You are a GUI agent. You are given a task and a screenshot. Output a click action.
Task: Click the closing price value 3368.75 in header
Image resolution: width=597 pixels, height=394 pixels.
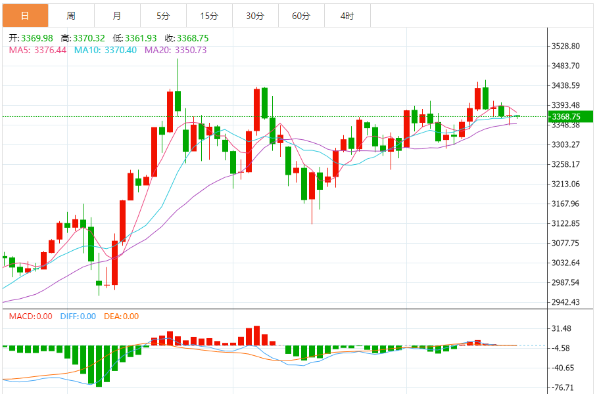pos(193,38)
